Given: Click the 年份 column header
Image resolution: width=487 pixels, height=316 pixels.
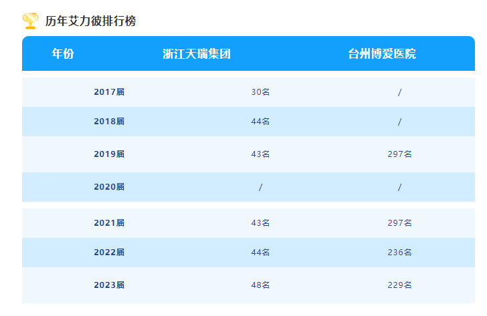Looking at the screenshot, I should [x=63, y=53].
